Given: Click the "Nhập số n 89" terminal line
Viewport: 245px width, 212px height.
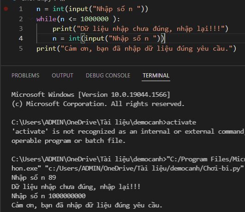Looking at the screenshot, I should point(34,177).
